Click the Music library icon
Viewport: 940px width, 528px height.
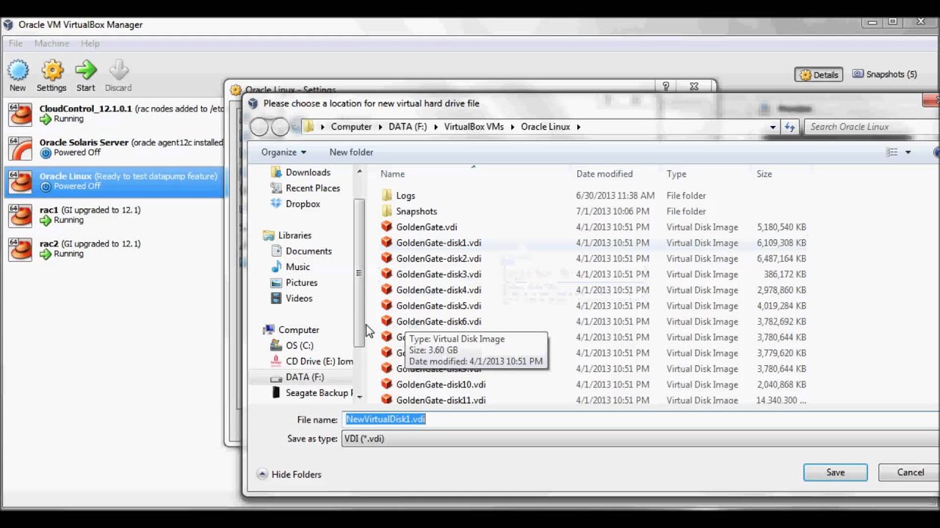(x=276, y=267)
